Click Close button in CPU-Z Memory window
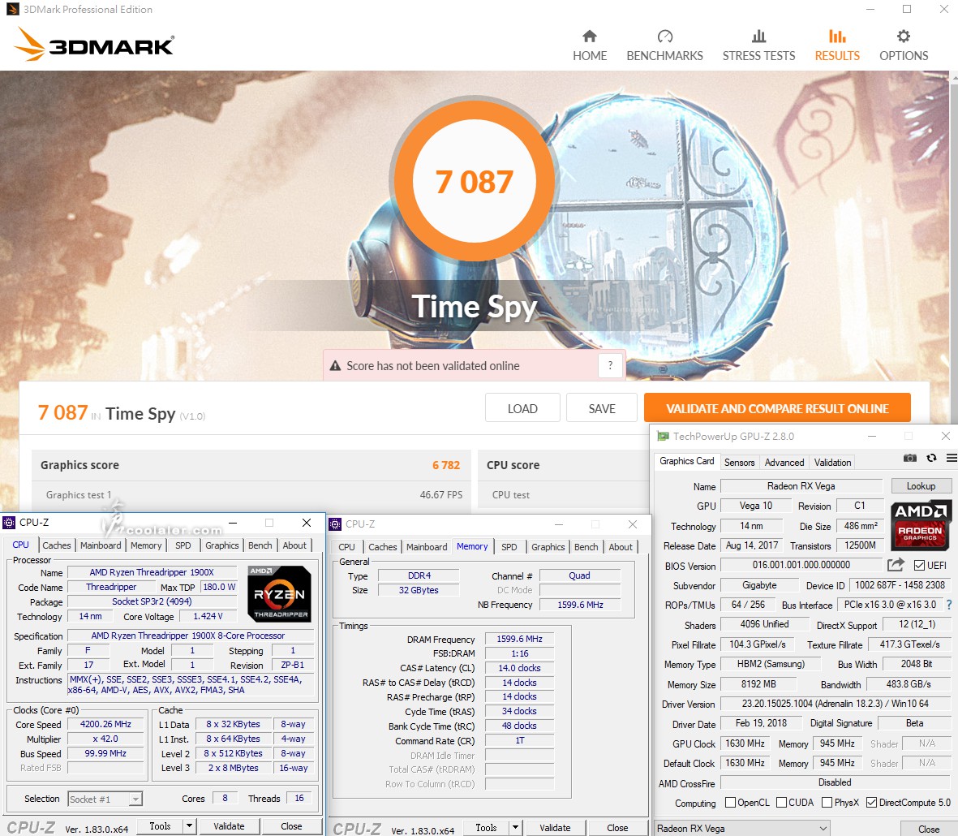The height and width of the screenshot is (836, 958). 617,828
